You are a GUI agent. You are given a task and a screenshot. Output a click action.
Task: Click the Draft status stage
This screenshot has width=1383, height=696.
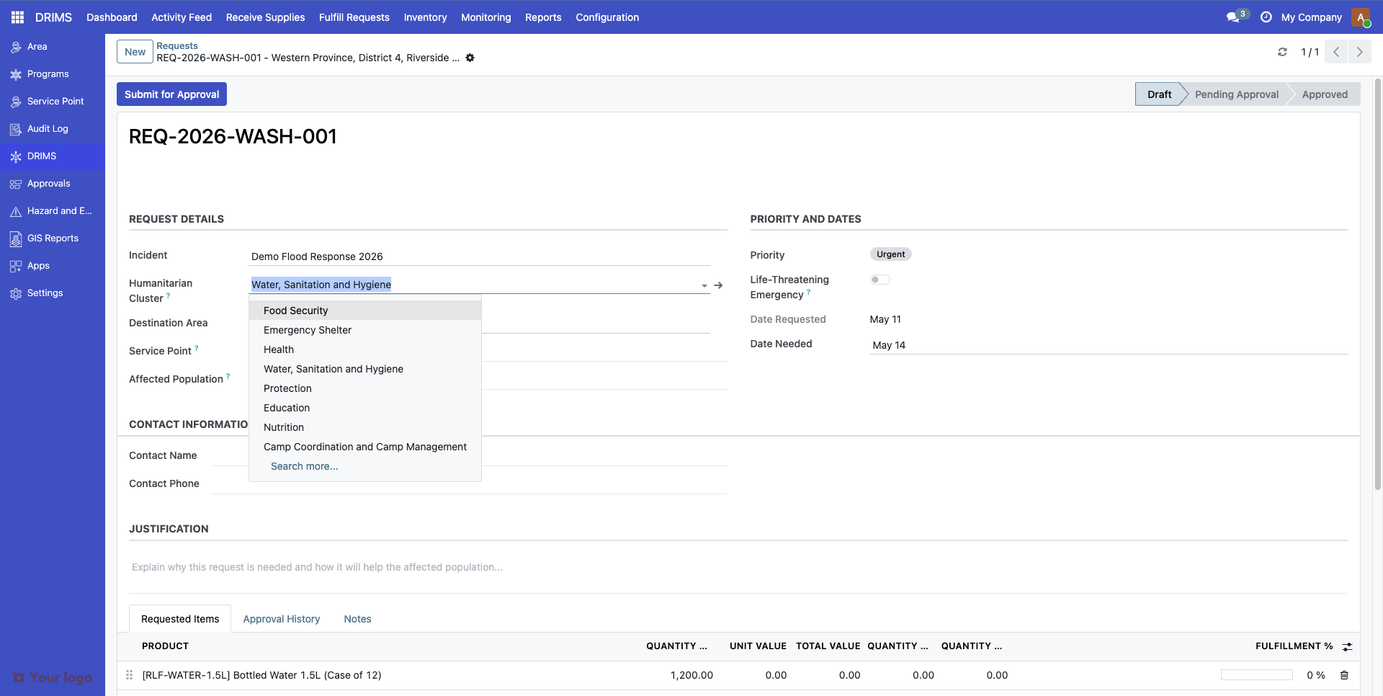[x=1159, y=94]
